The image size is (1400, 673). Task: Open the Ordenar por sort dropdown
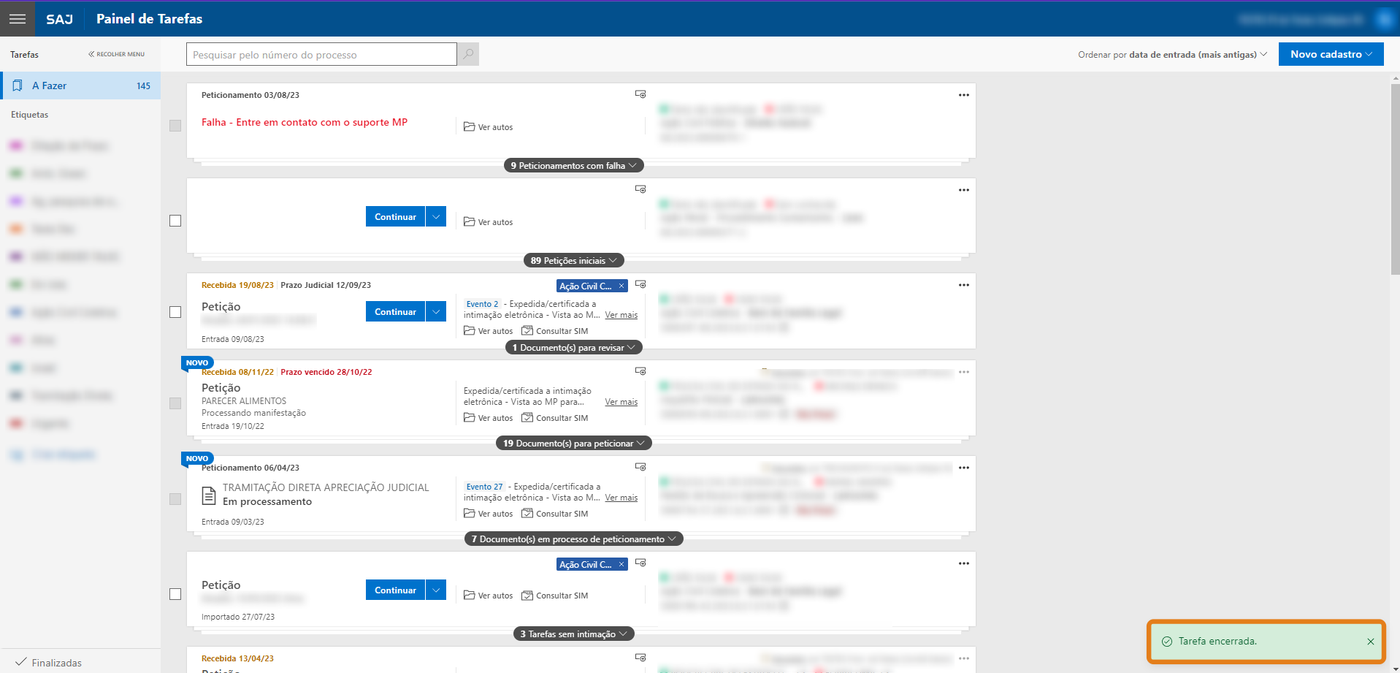click(1172, 55)
